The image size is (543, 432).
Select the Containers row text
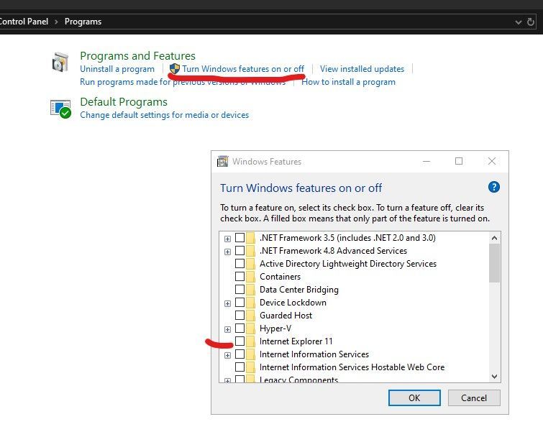[x=280, y=277]
